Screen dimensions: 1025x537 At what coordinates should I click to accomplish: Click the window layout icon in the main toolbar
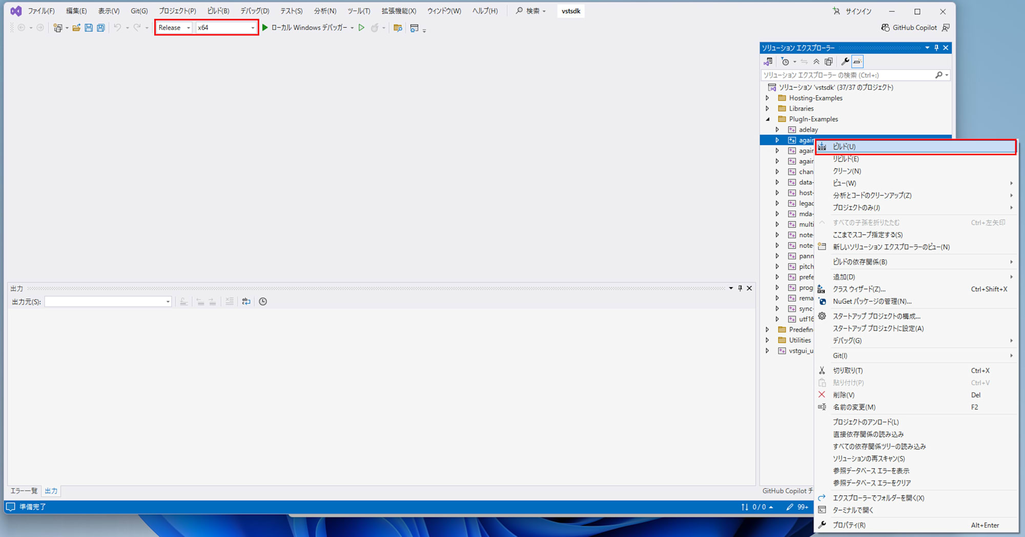pos(414,28)
